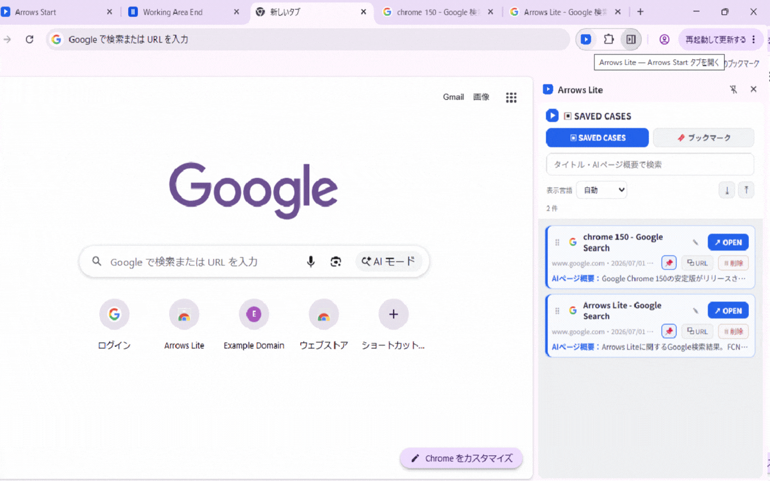
Task: Search by image with the Lens icon
Action: click(x=336, y=262)
